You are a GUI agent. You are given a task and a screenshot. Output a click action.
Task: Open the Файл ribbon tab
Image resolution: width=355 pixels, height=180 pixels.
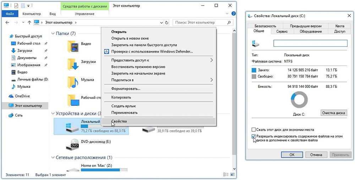pyautogui.click(x=10, y=14)
